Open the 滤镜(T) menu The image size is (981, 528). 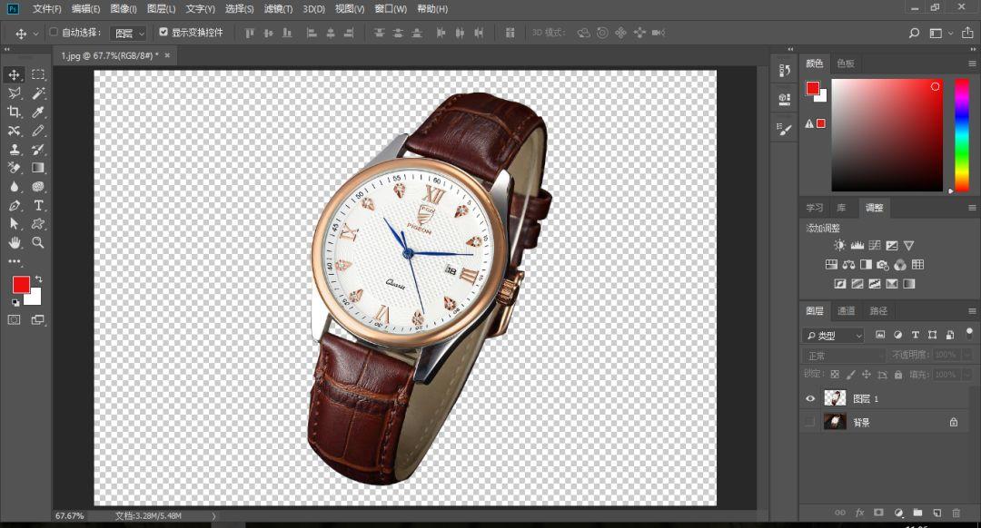click(x=278, y=9)
